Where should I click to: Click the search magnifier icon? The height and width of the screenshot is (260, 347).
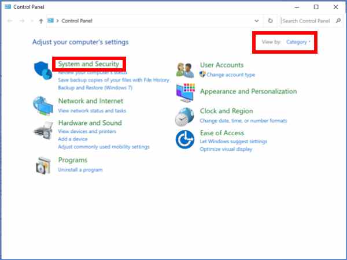(x=338, y=21)
